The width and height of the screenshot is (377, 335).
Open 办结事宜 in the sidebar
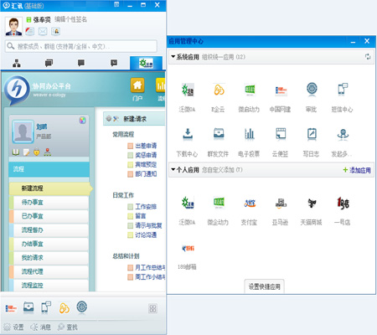49,244
